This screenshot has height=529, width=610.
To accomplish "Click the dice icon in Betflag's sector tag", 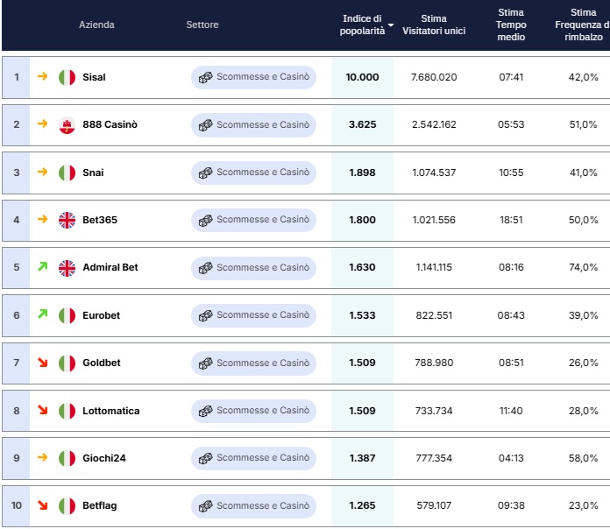I will point(205,506).
